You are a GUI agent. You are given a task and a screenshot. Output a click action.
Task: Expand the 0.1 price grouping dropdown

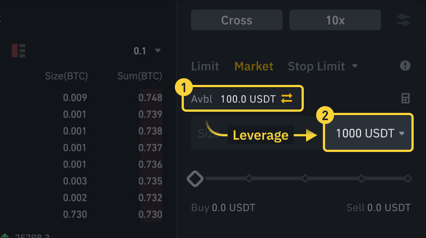coord(148,51)
